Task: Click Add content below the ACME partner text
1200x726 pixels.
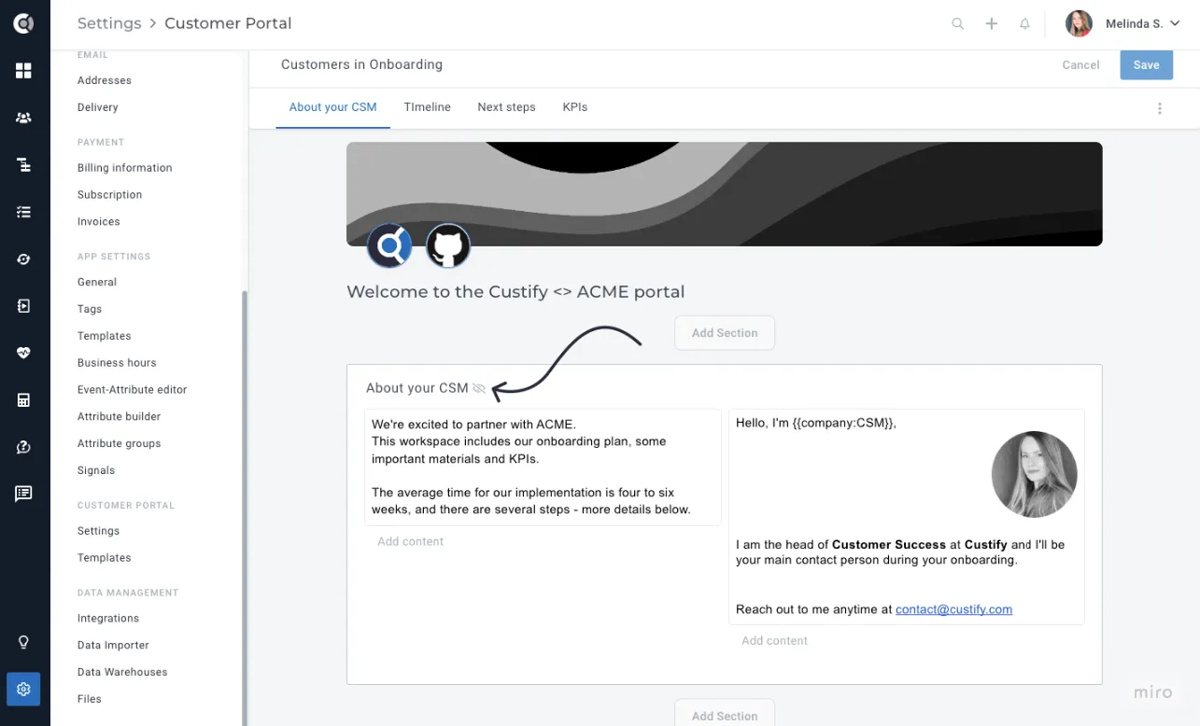Action: [x=411, y=541]
